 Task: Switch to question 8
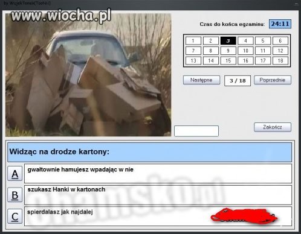click(x=211, y=51)
